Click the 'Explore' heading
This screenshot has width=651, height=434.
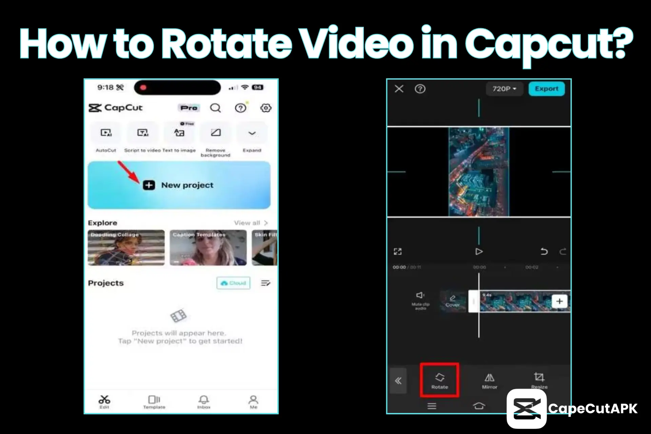[102, 223]
